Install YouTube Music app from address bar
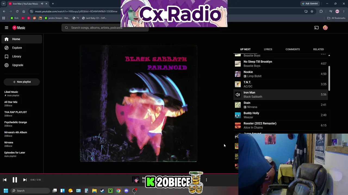Viewport: 348px width, 195px height. (306, 11)
